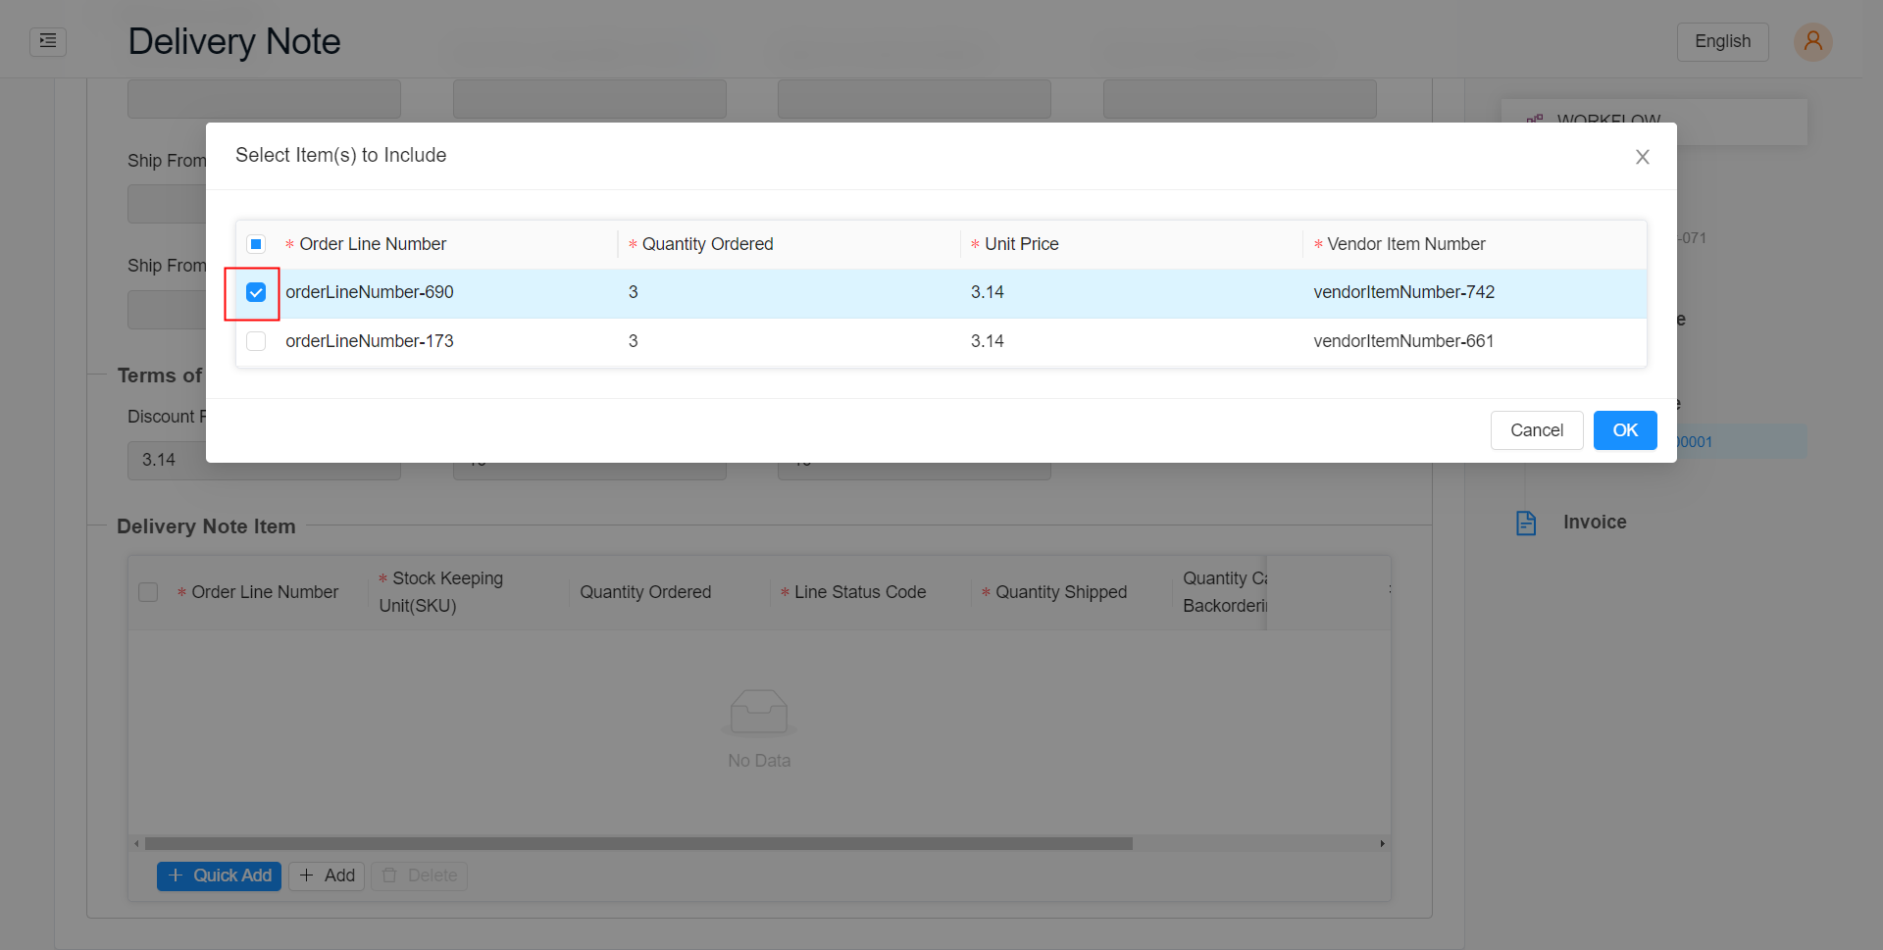Screen dimensions: 1883x950
Task: Click the Vendor Item Number column header
Action: coord(1405,244)
